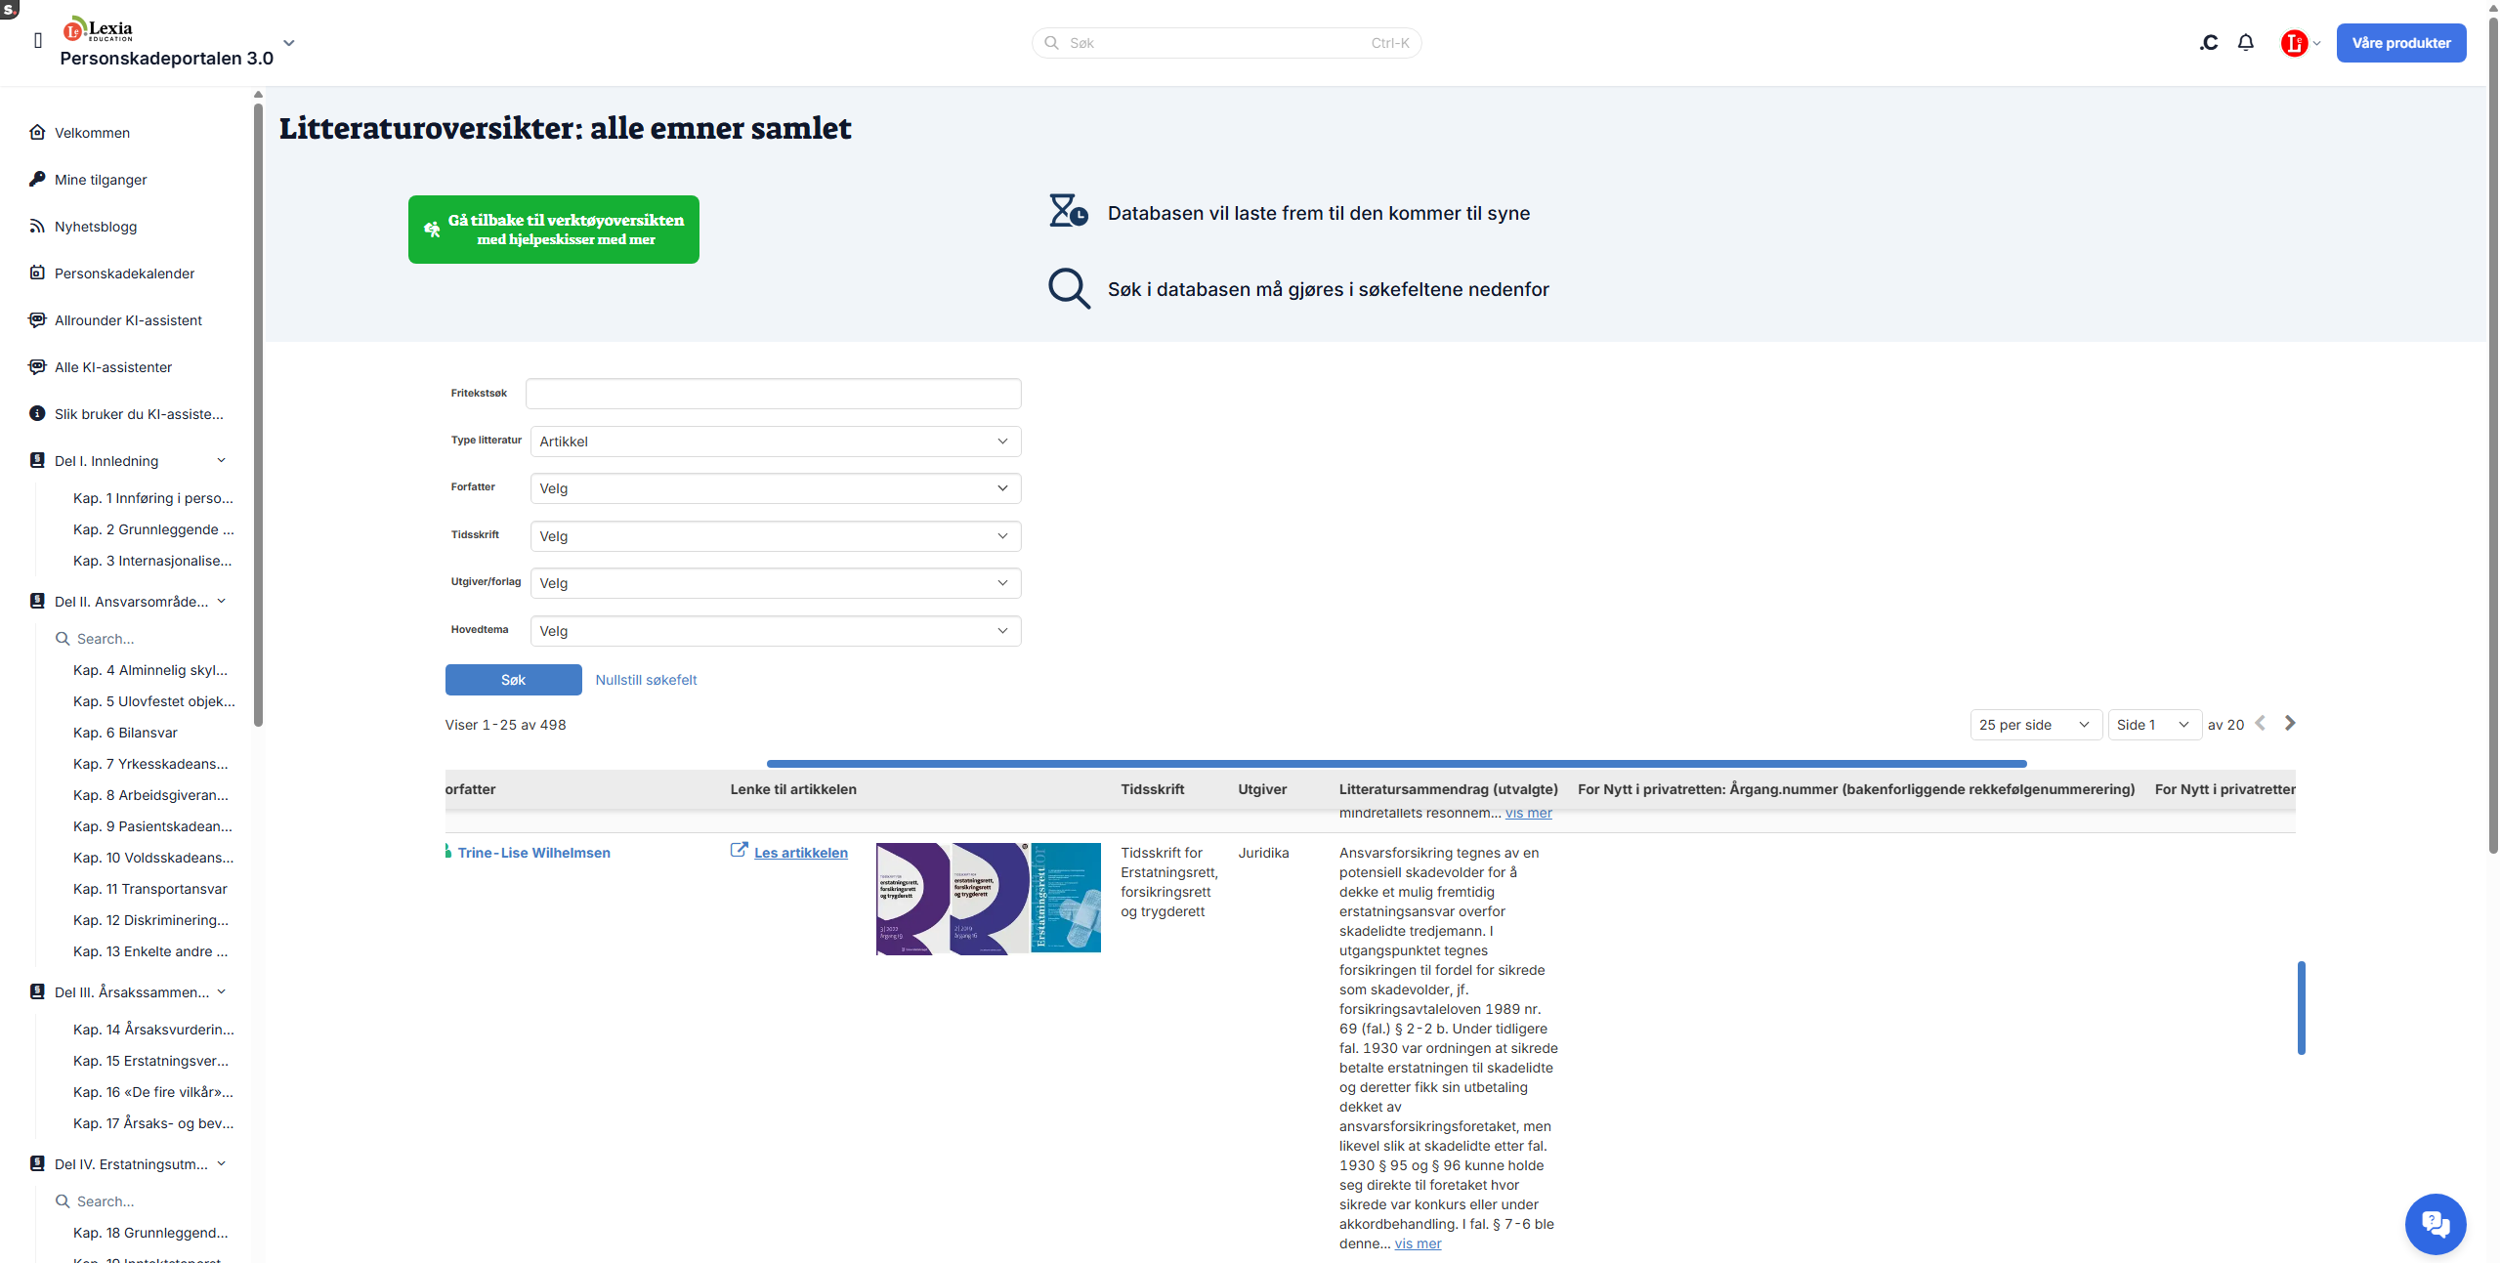Click the Tidsskrift column header

[x=1152, y=789]
